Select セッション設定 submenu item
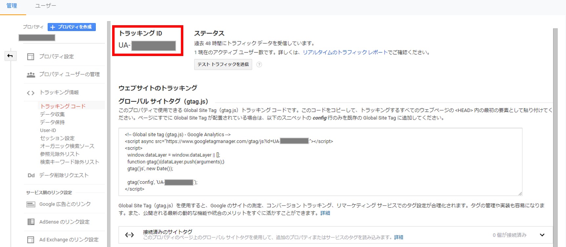This screenshot has width=566, height=247. coord(57,138)
